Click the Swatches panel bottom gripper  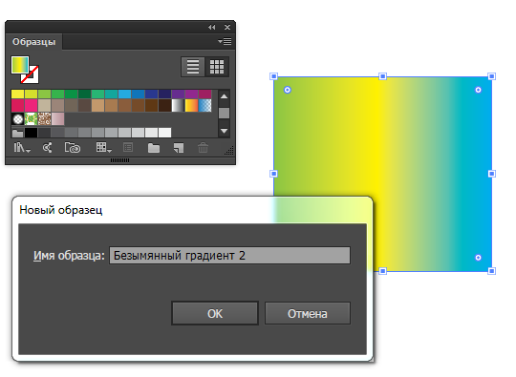119,160
